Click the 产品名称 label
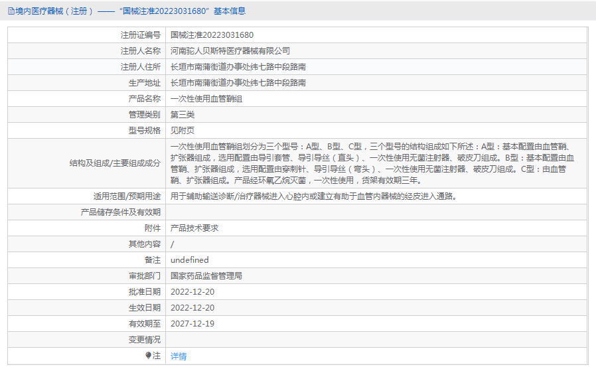 click(145, 99)
